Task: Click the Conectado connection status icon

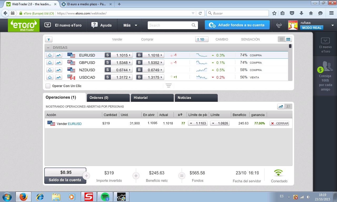Action: pos(278,173)
